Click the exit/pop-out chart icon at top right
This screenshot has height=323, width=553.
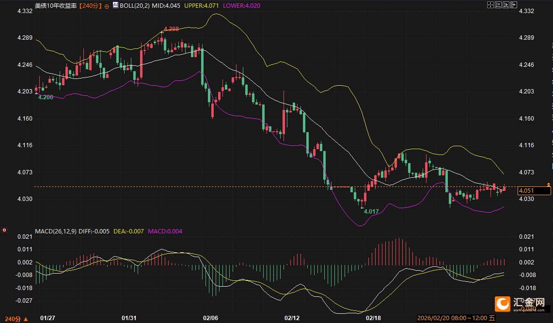(x=514, y=4)
